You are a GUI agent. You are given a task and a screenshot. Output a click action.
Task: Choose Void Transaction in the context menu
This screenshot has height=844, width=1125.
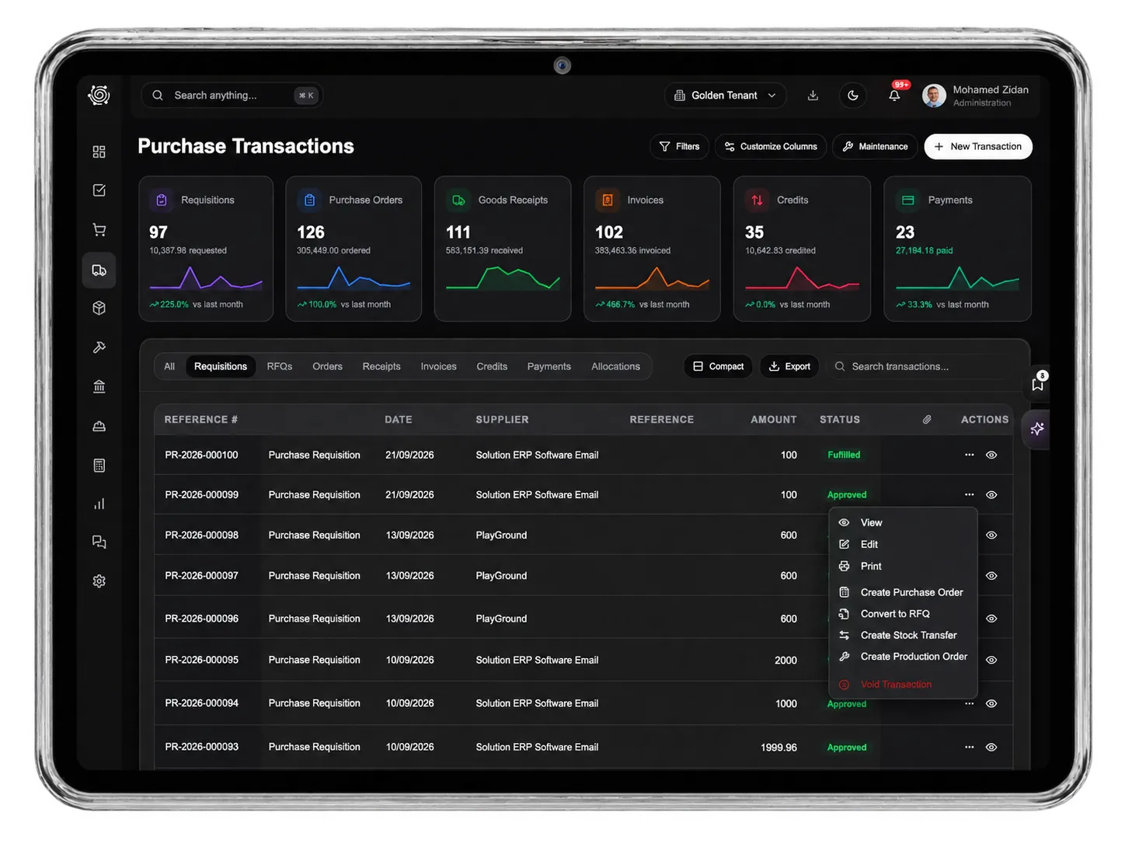(903, 685)
